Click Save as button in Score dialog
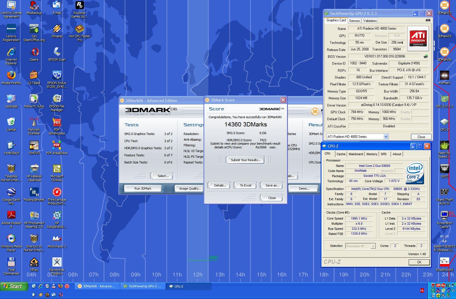 tap(272, 185)
